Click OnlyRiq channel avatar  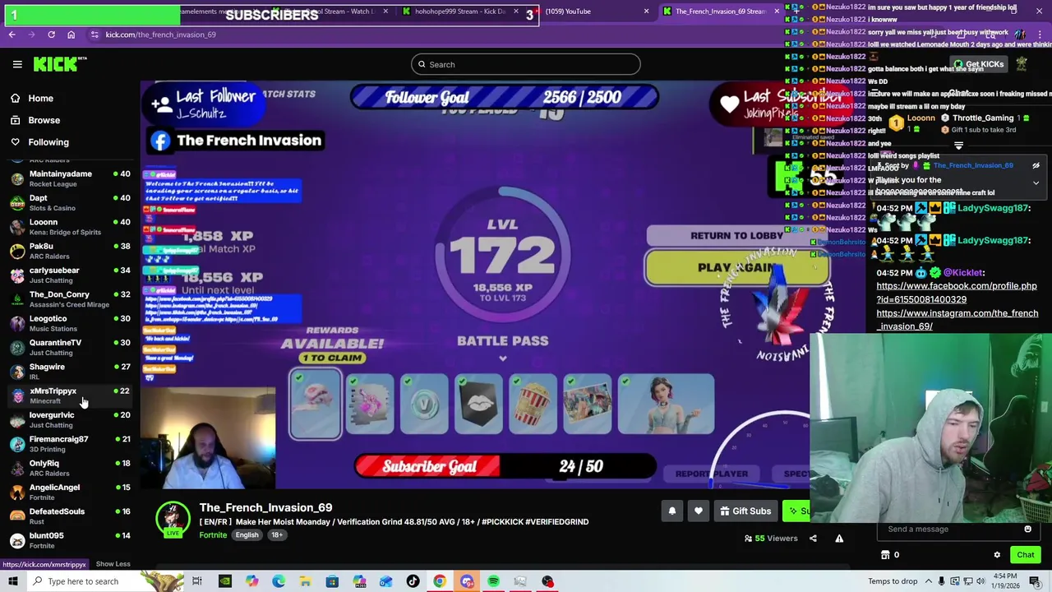coord(17,468)
